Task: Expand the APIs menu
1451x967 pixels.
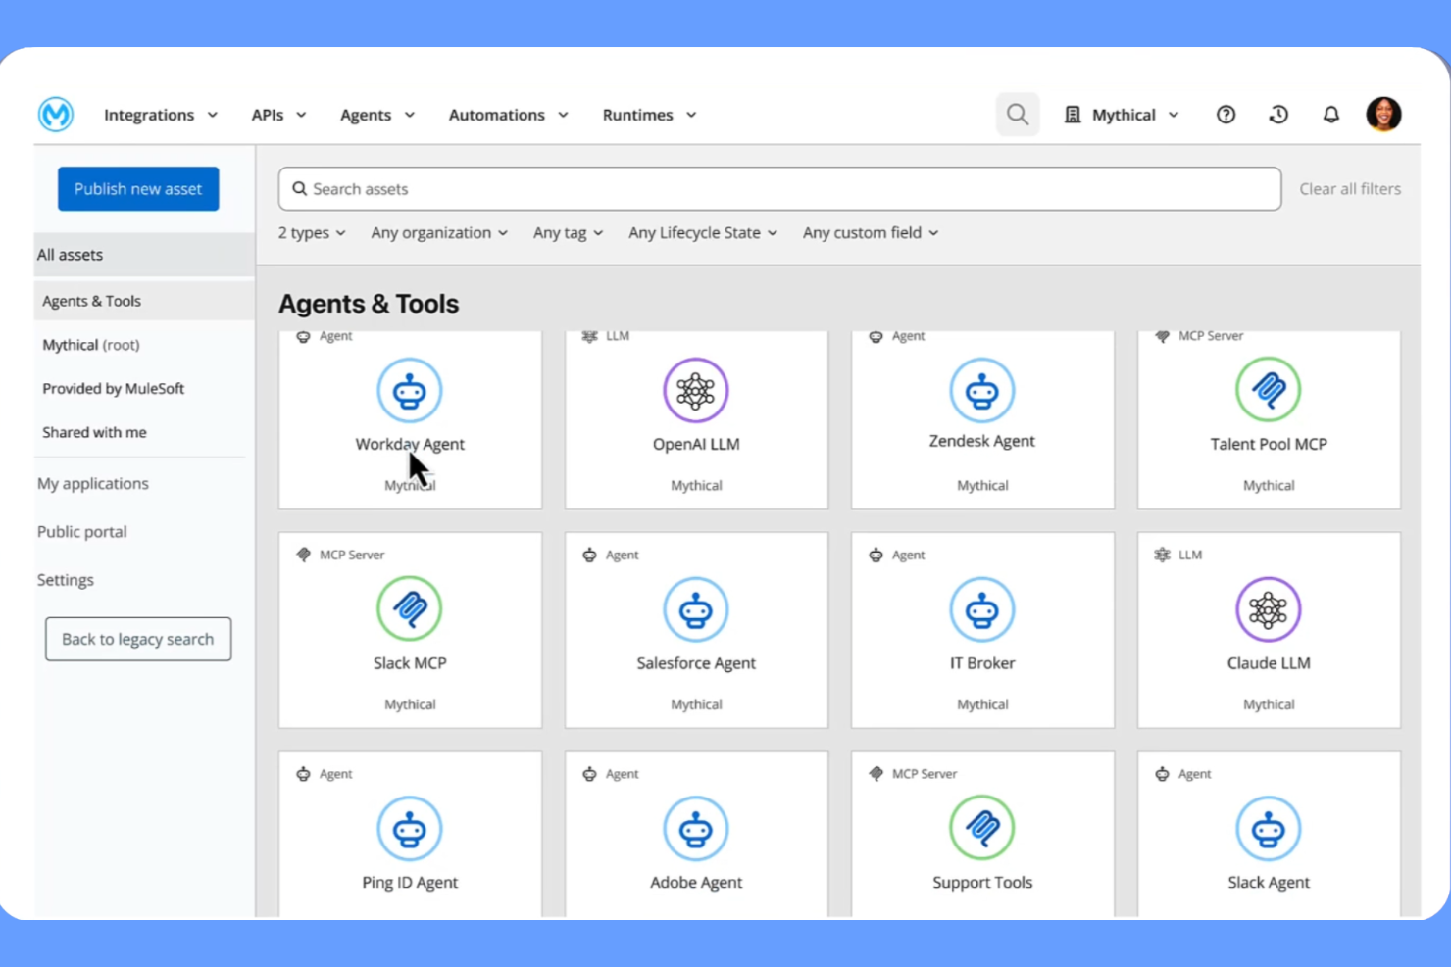Action: coord(279,115)
